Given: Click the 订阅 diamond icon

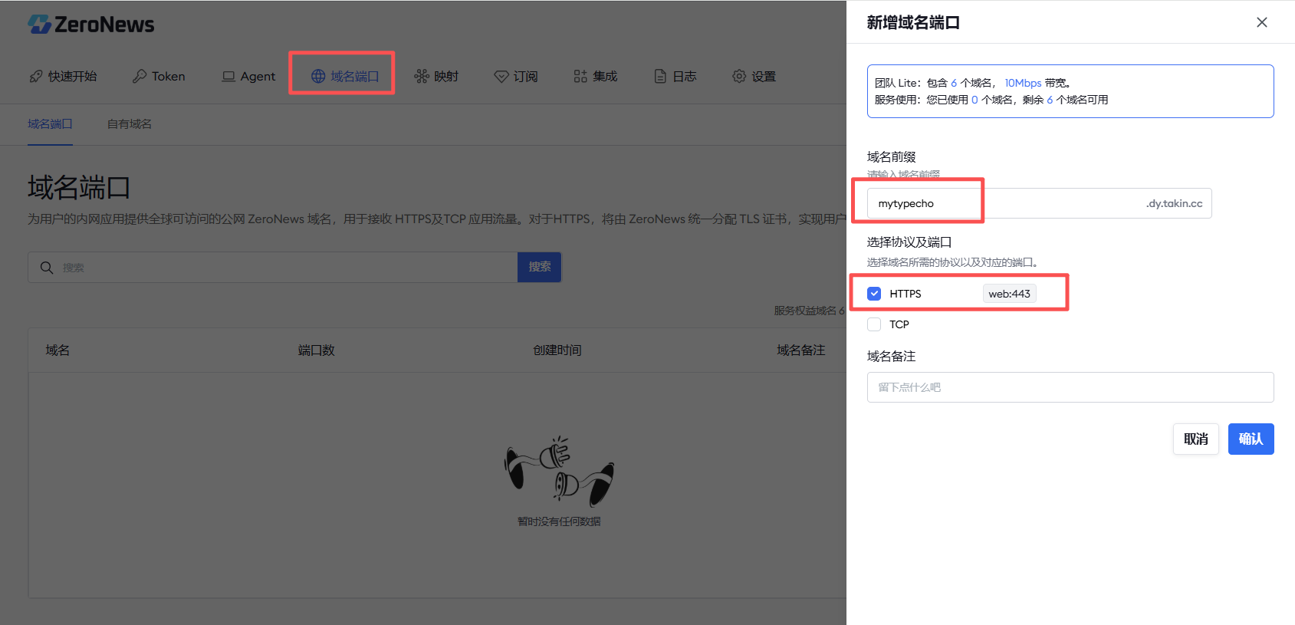Looking at the screenshot, I should 501,77.
